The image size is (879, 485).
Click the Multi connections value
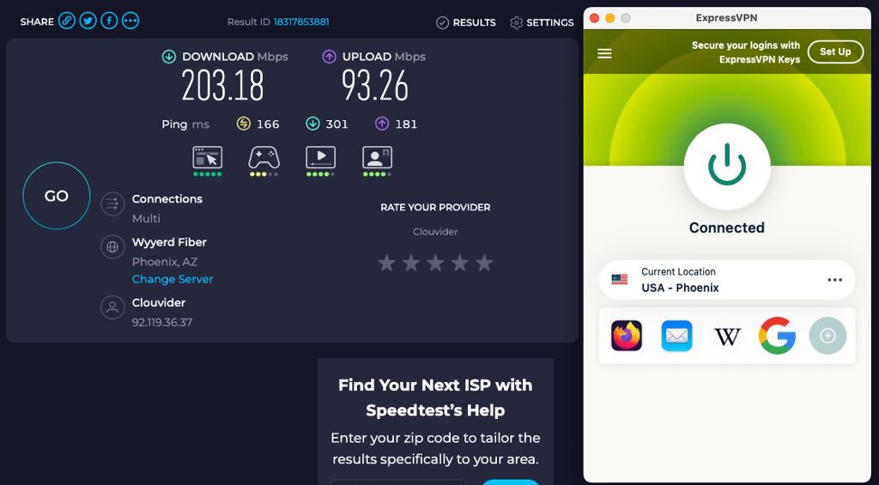[146, 219]
